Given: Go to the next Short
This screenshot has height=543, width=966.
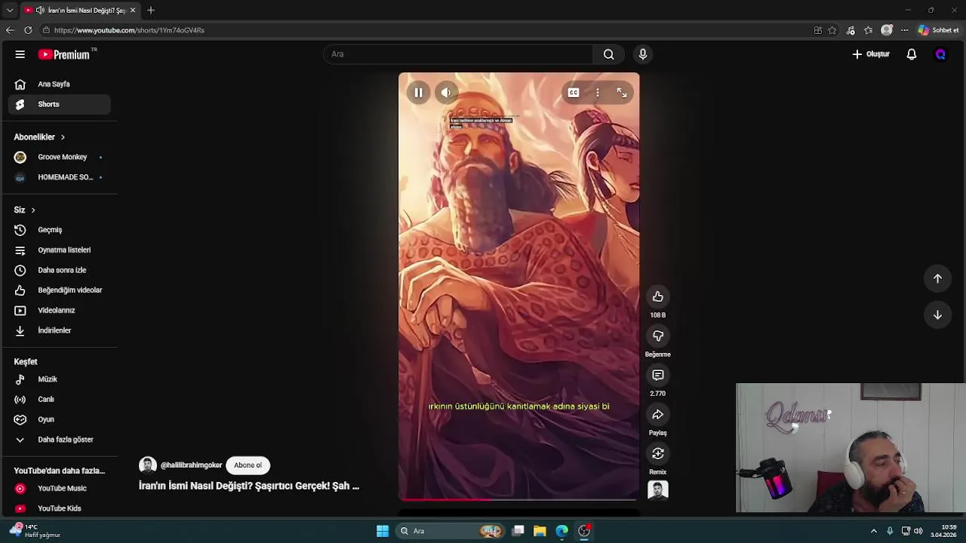Looking at the screenshot, I should pyautogui.click(x=937, y=314).
